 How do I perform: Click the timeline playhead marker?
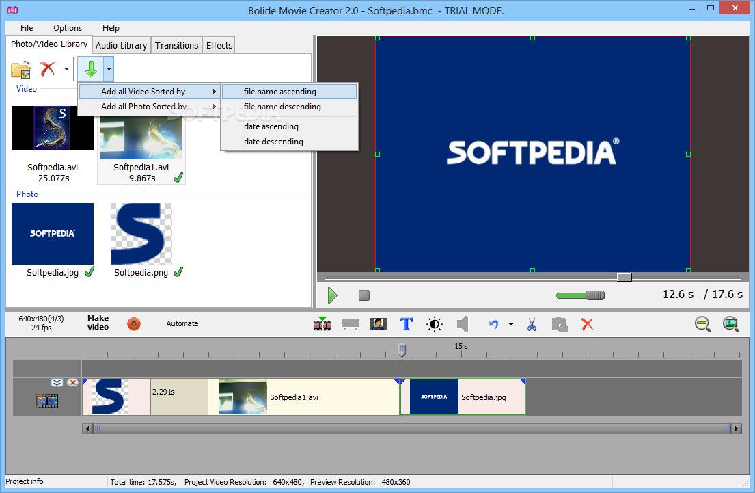tap(402, 350)
